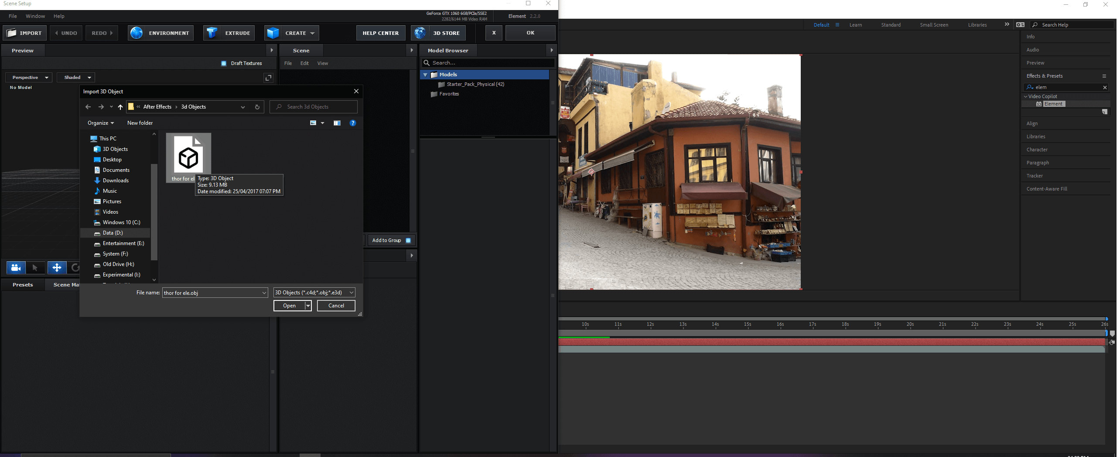Select the thor for ele.obj file thumbnail
Viewport: 1120px width, 457px height.
pyautogui.click(x=188, y=157)
